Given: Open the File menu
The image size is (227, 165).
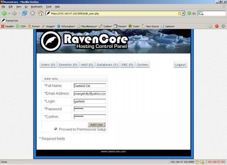Looking at the screenshot, I should pyautogui.click(x=3, y=7).
